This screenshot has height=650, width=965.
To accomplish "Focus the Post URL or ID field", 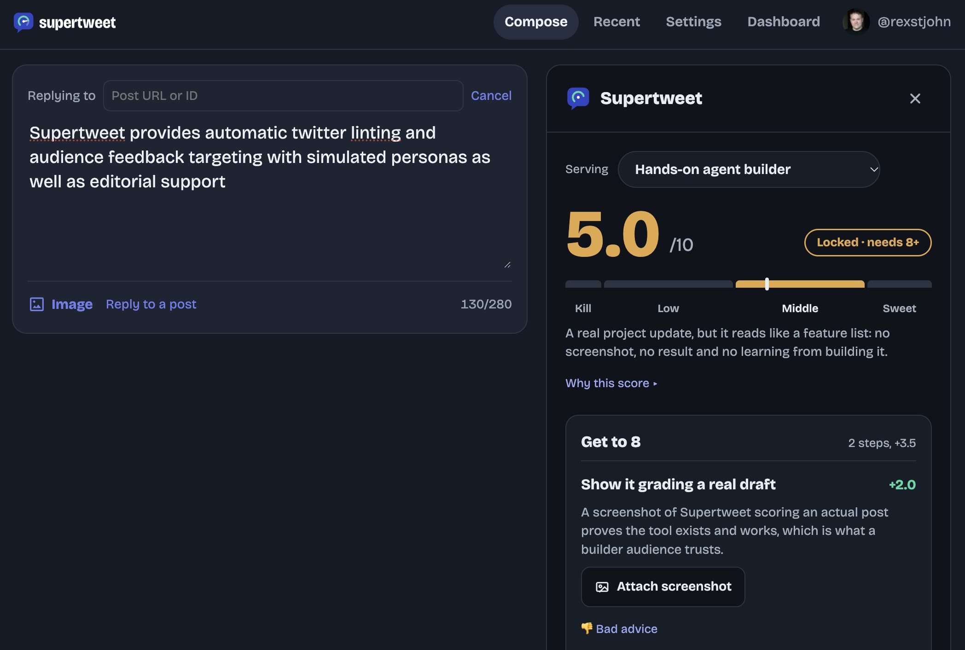I will point(283,96).
